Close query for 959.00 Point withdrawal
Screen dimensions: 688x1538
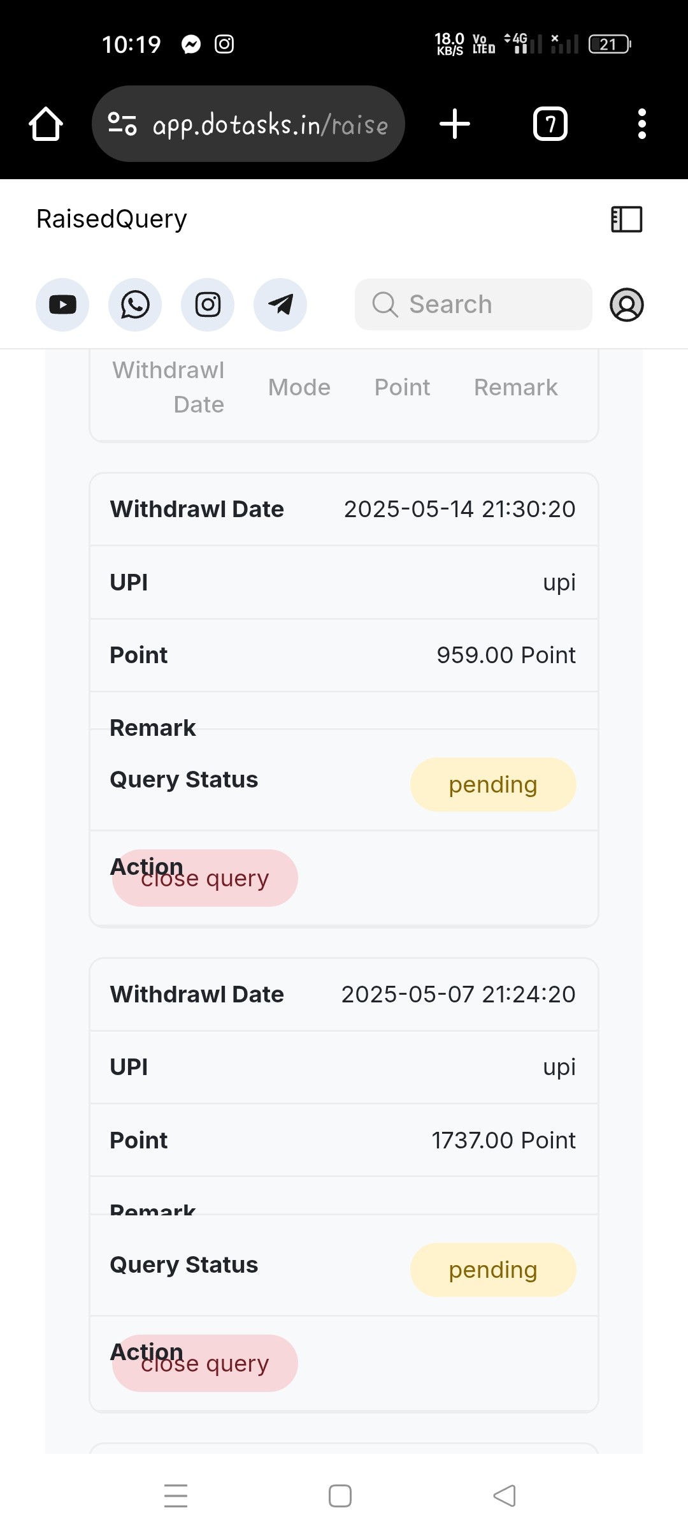(x=205, y=879)
